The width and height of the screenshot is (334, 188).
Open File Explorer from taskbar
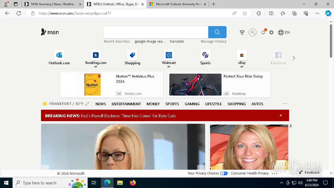click(x=120, y=183)
